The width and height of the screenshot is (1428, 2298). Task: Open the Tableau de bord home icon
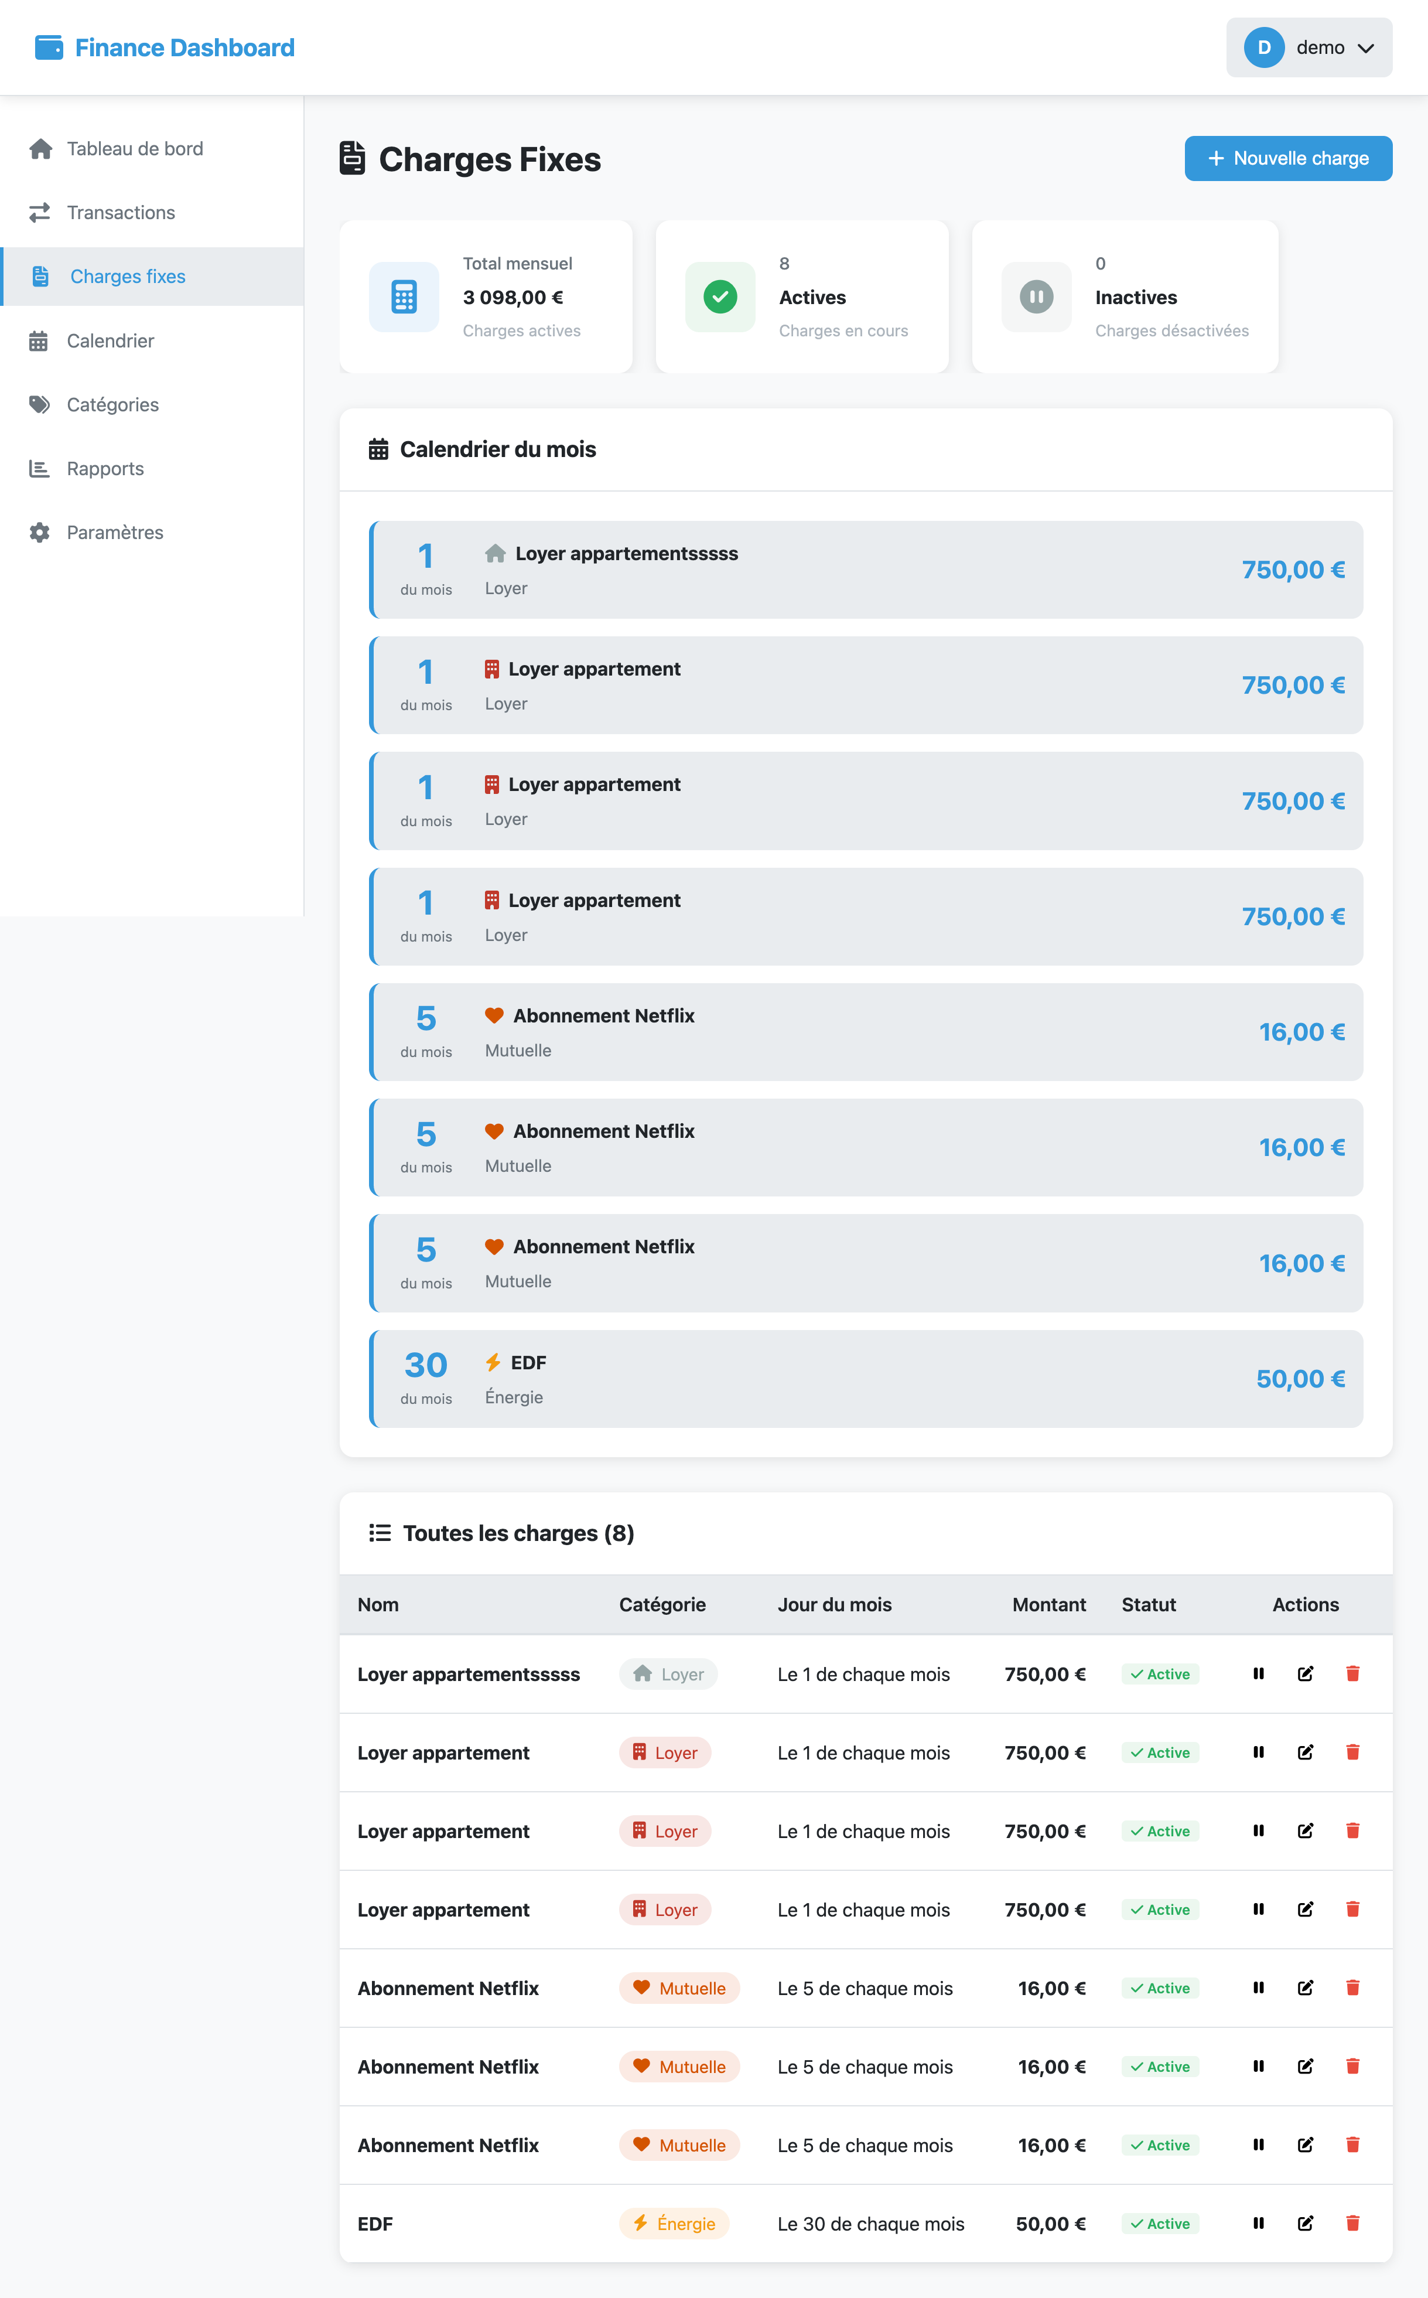coord(40,148)
